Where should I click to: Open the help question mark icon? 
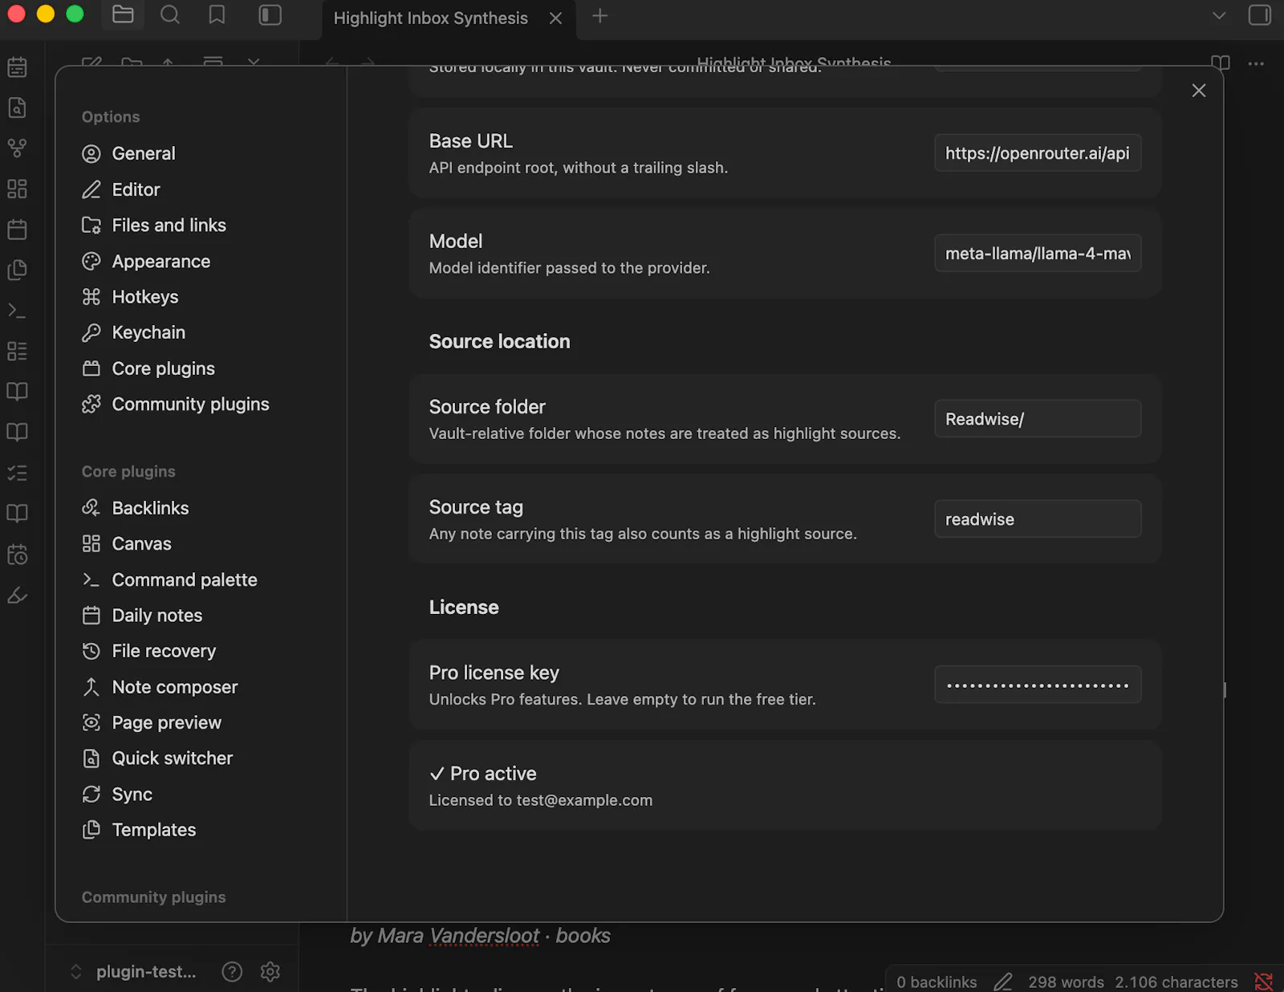click(232, 972)
